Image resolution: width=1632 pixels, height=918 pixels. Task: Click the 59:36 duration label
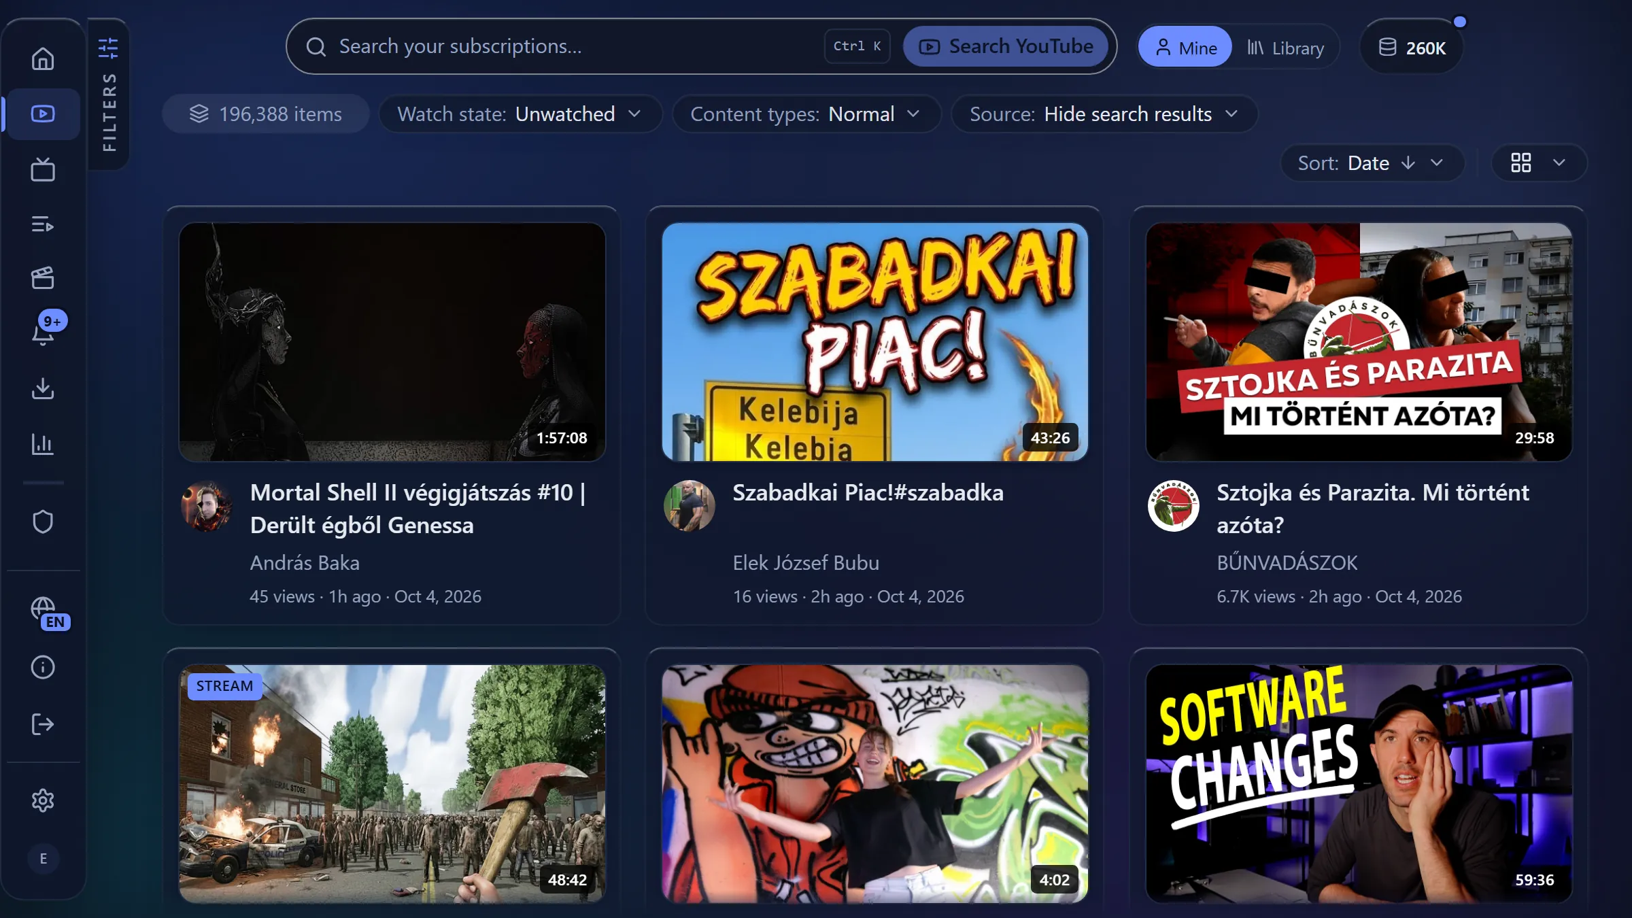tap(1534, 880)
